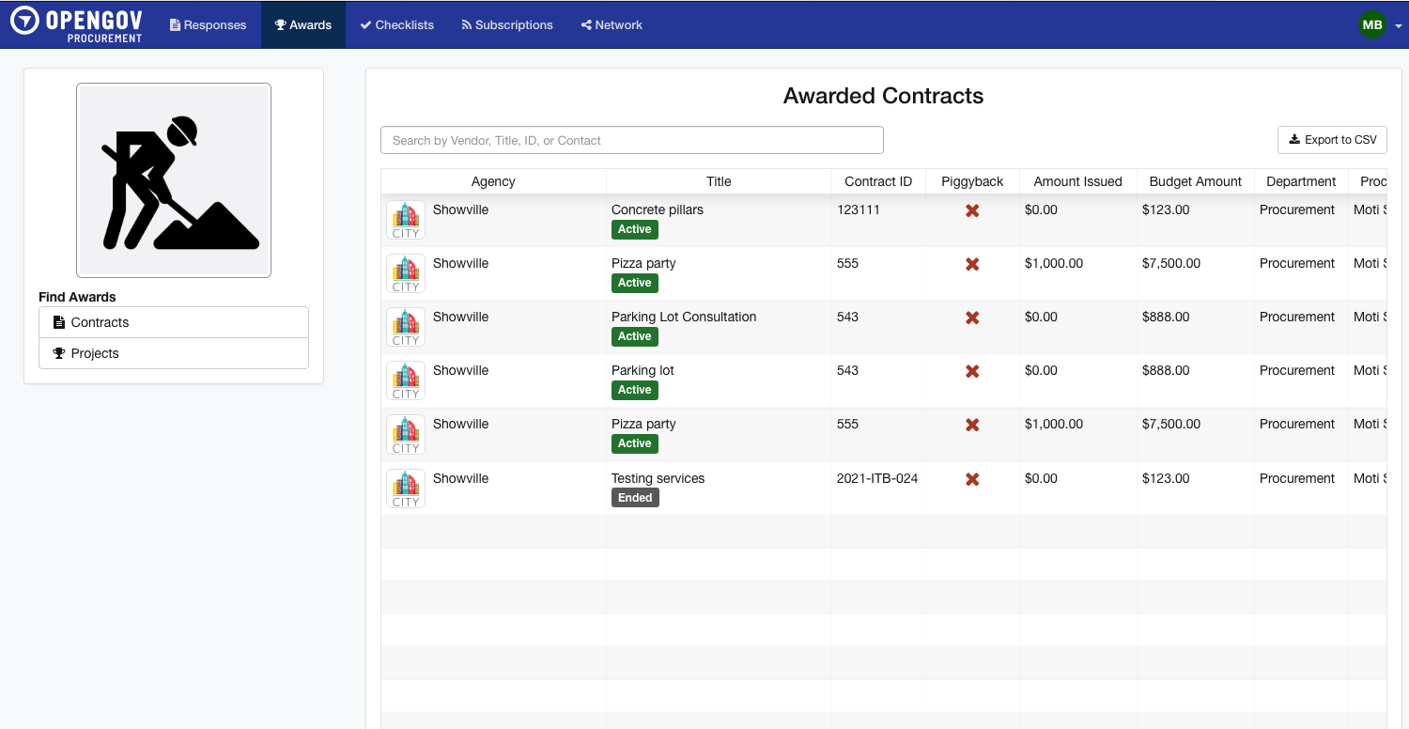Open the Checklists tab
The height and width of the screenshot is (729, 1409).
pos(396,24)
